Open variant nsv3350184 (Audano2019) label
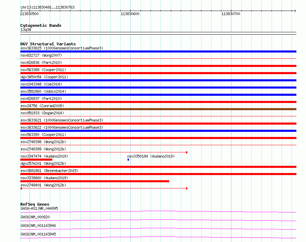Viewport: 306px width, 242px height. (151, 156)
